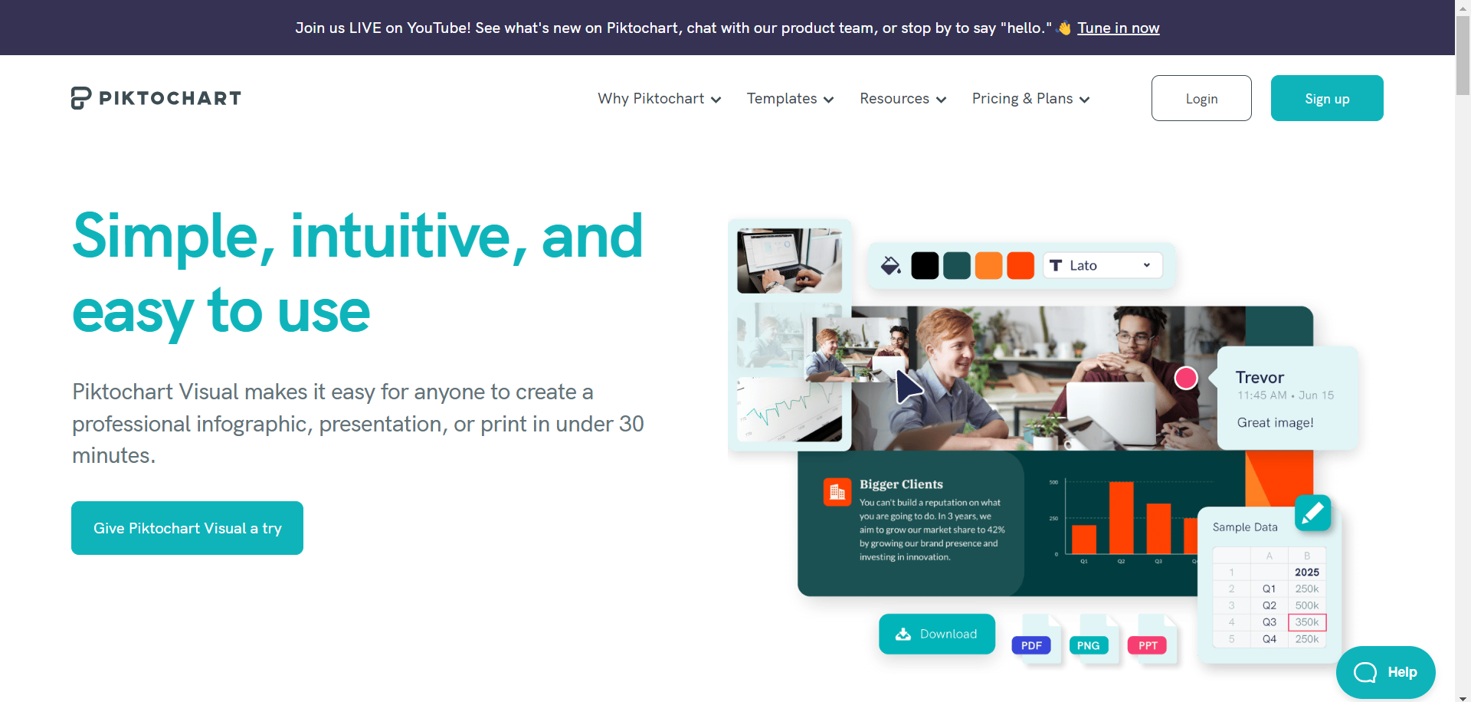Open the Templates menu
This screenshot has width=1471, height=702.
tap(790, 99)
